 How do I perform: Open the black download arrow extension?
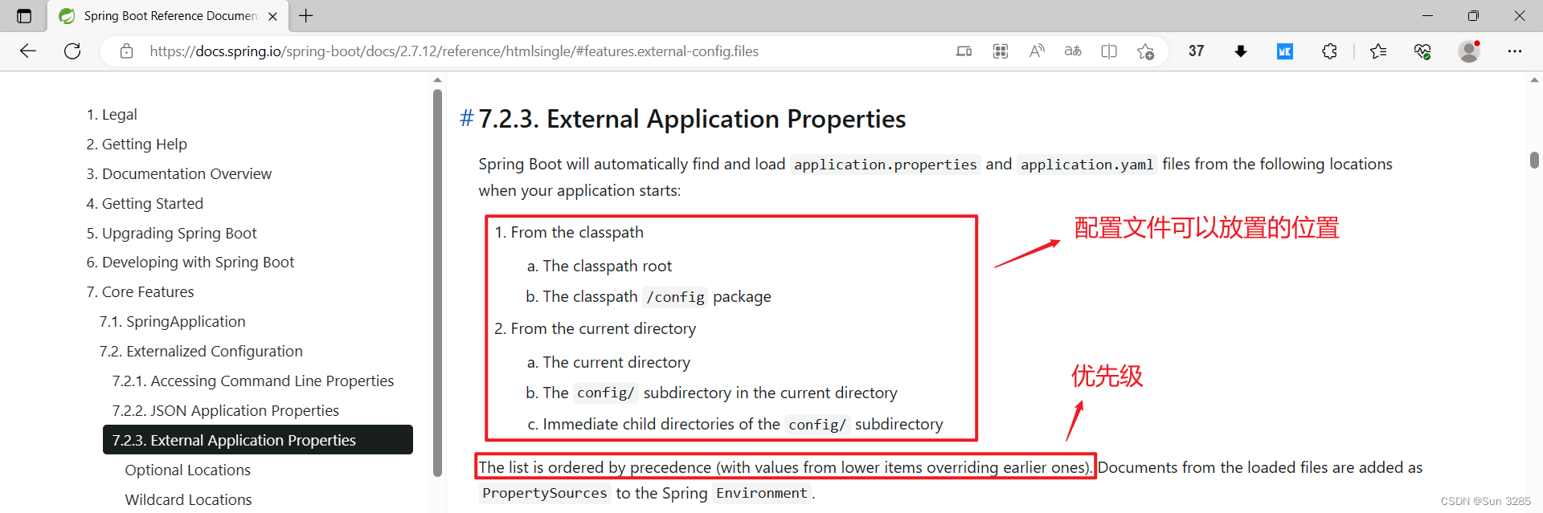1241,51
